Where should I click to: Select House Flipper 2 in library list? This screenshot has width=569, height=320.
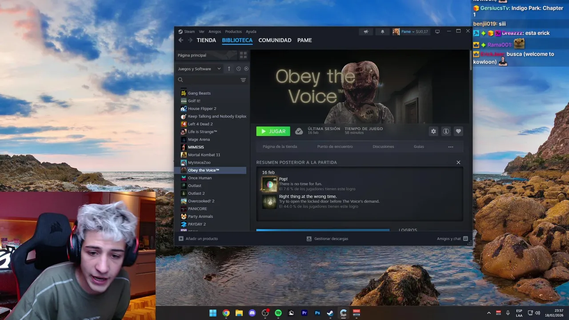click(213, 108)
